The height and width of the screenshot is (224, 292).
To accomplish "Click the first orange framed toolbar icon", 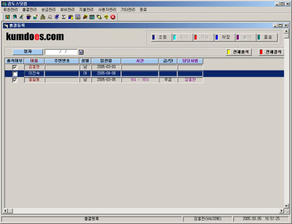I will click(x=7, y=17).
